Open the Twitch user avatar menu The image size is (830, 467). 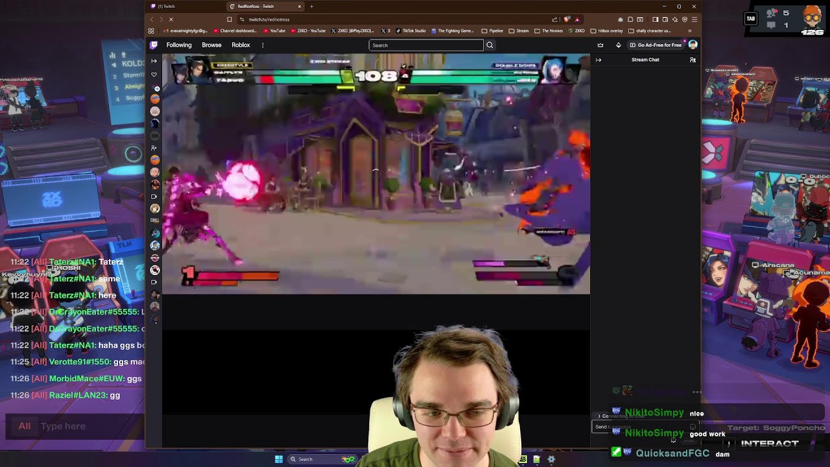click(x=693, y=45)
